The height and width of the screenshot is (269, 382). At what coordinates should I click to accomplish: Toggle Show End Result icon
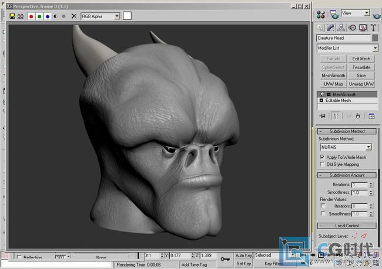(336, 116)
